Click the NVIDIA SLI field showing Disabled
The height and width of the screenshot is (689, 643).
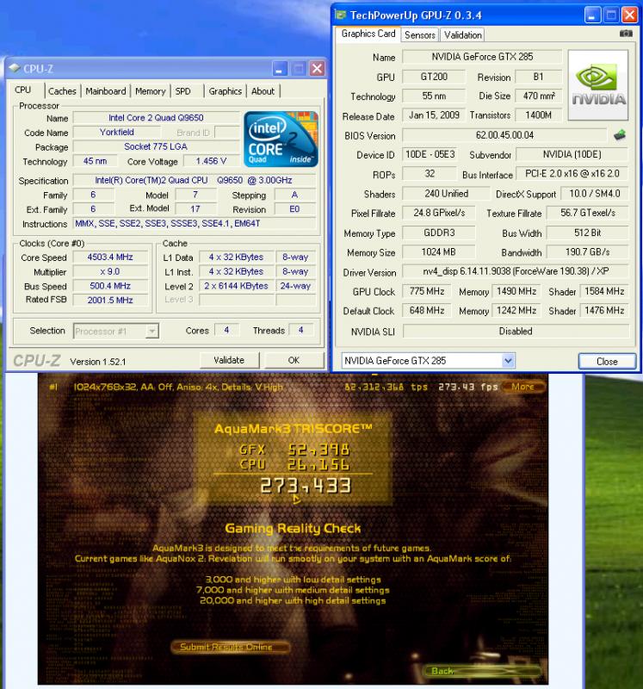(x=516, y=332)
